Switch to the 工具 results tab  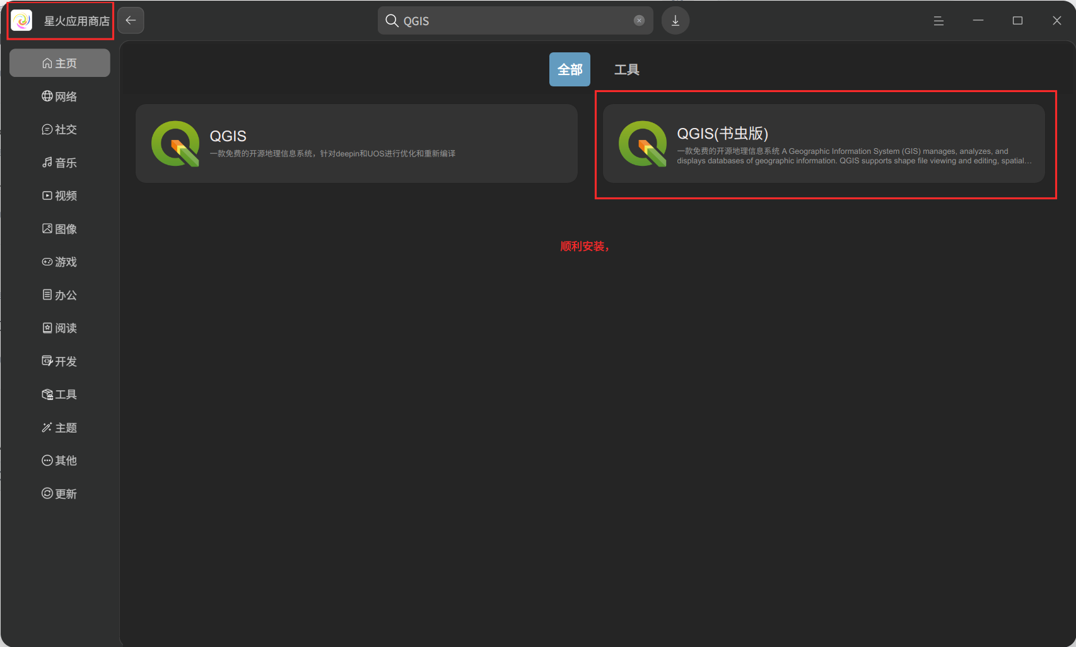point(627,69)
